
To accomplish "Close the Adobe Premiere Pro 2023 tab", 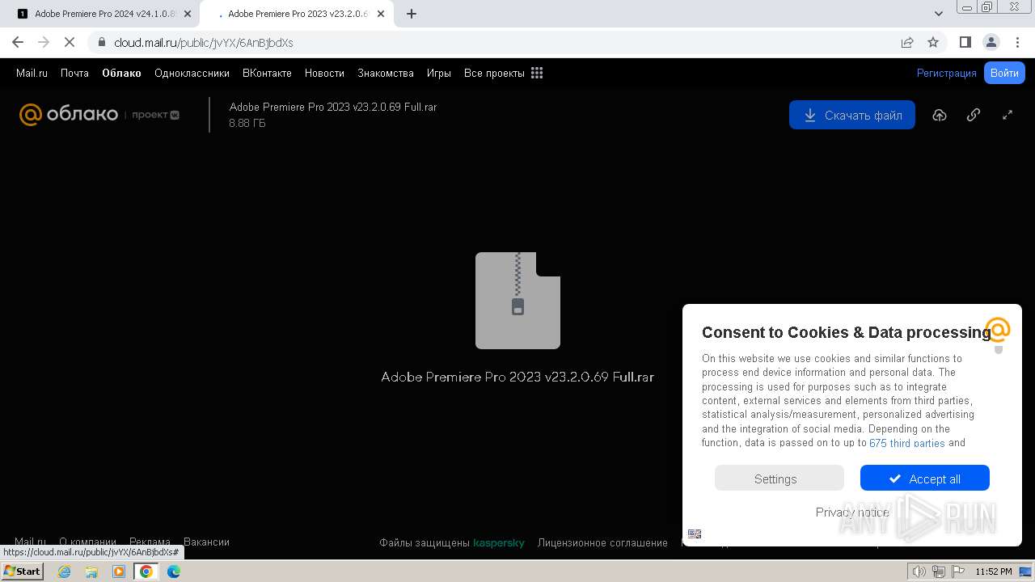I will [x=381, y=14].
